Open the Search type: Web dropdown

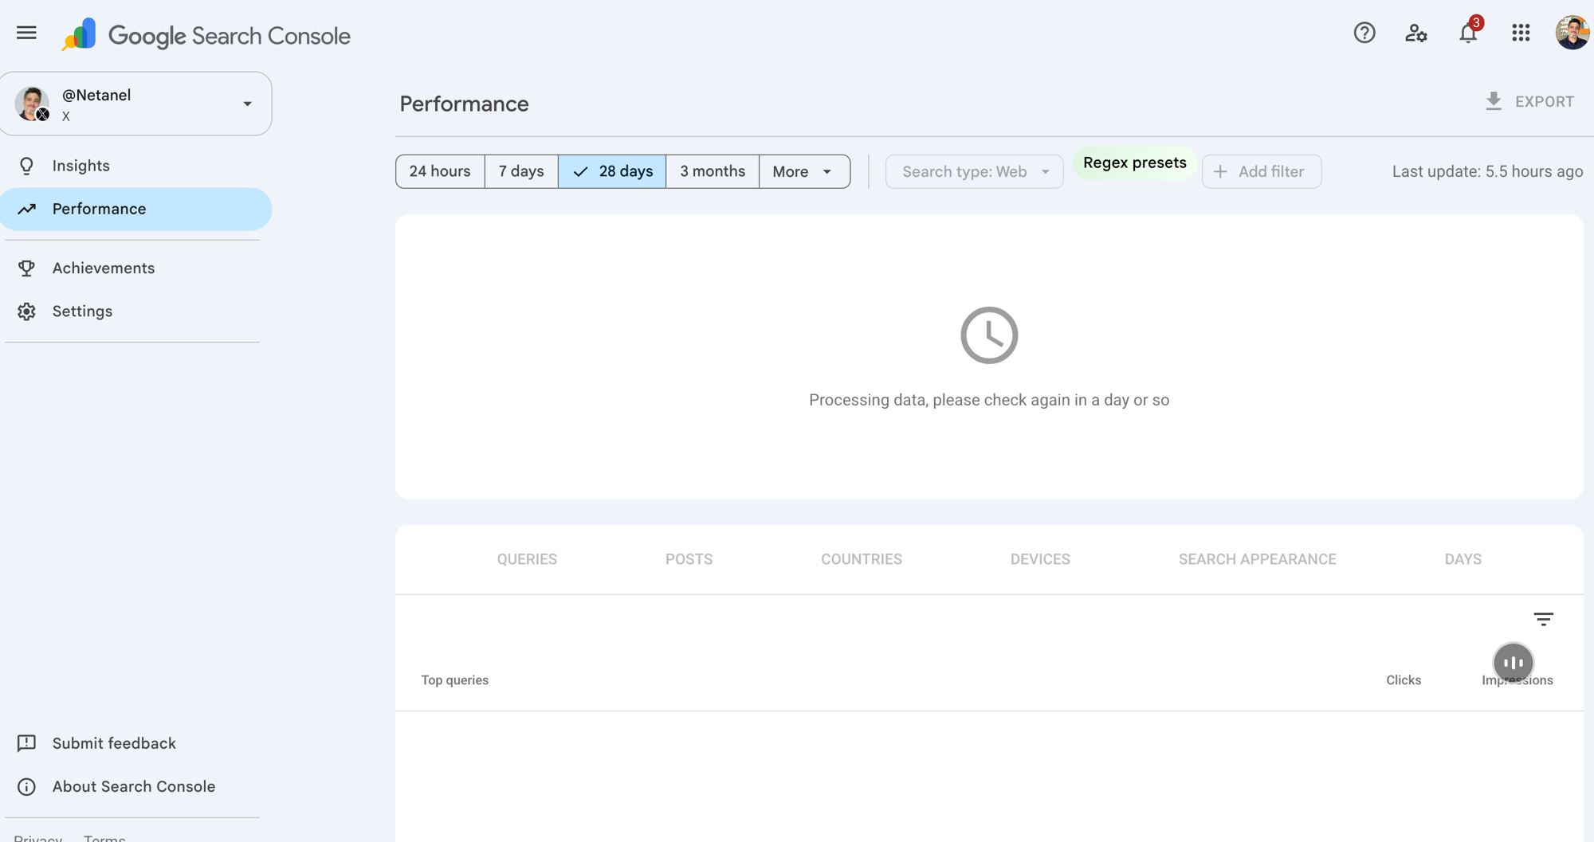pyautogui.click(x=974, y=171)
